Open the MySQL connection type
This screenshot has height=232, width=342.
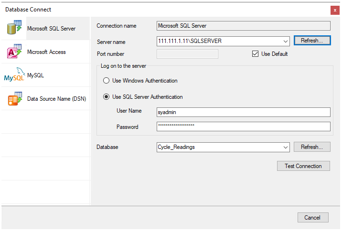45,75
